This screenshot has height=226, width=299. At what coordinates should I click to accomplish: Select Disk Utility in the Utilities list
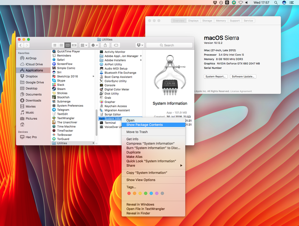[120, 94]
